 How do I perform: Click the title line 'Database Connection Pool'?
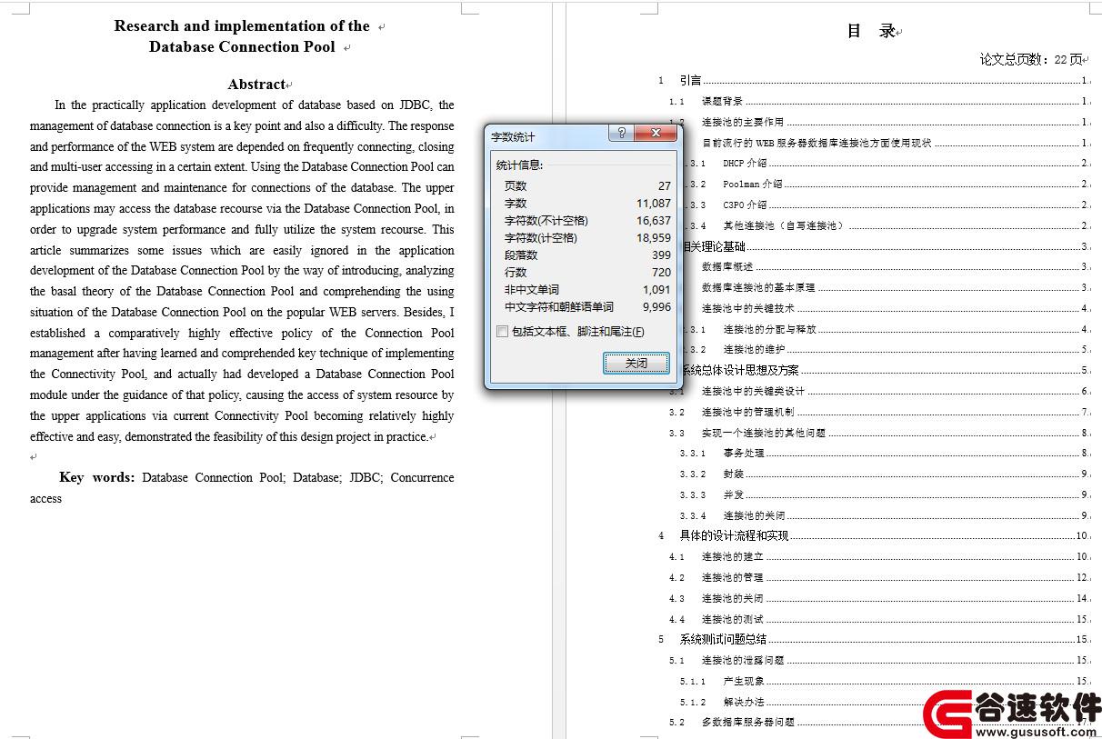[x=242, y=46]
